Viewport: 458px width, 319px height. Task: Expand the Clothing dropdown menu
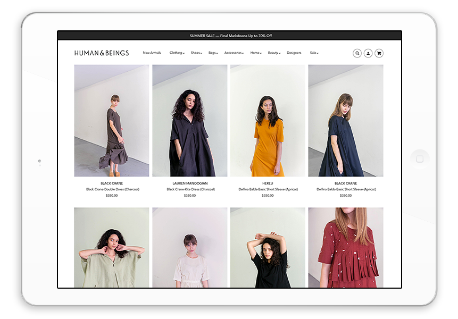click(177, 53)
